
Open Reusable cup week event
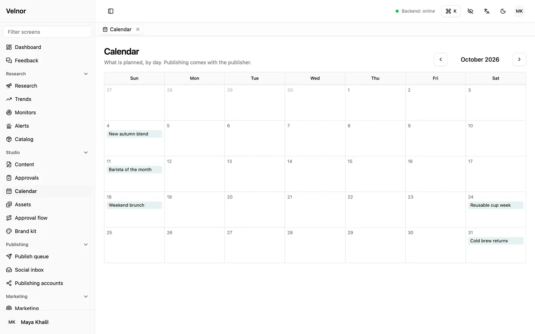496,205
